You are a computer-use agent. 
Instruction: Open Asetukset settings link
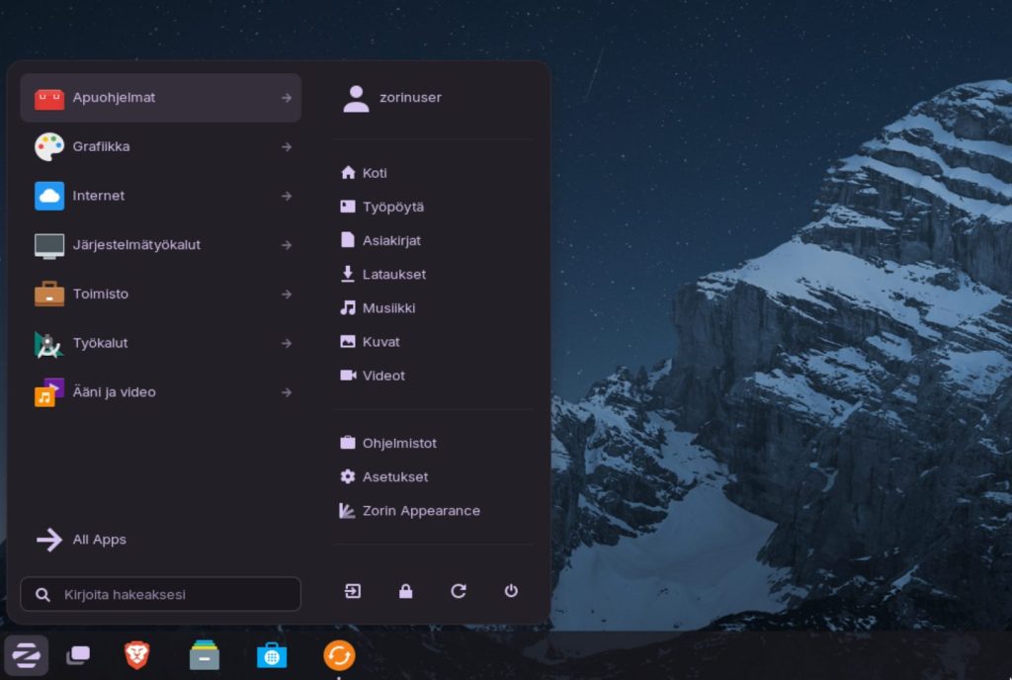click(395, 476)
